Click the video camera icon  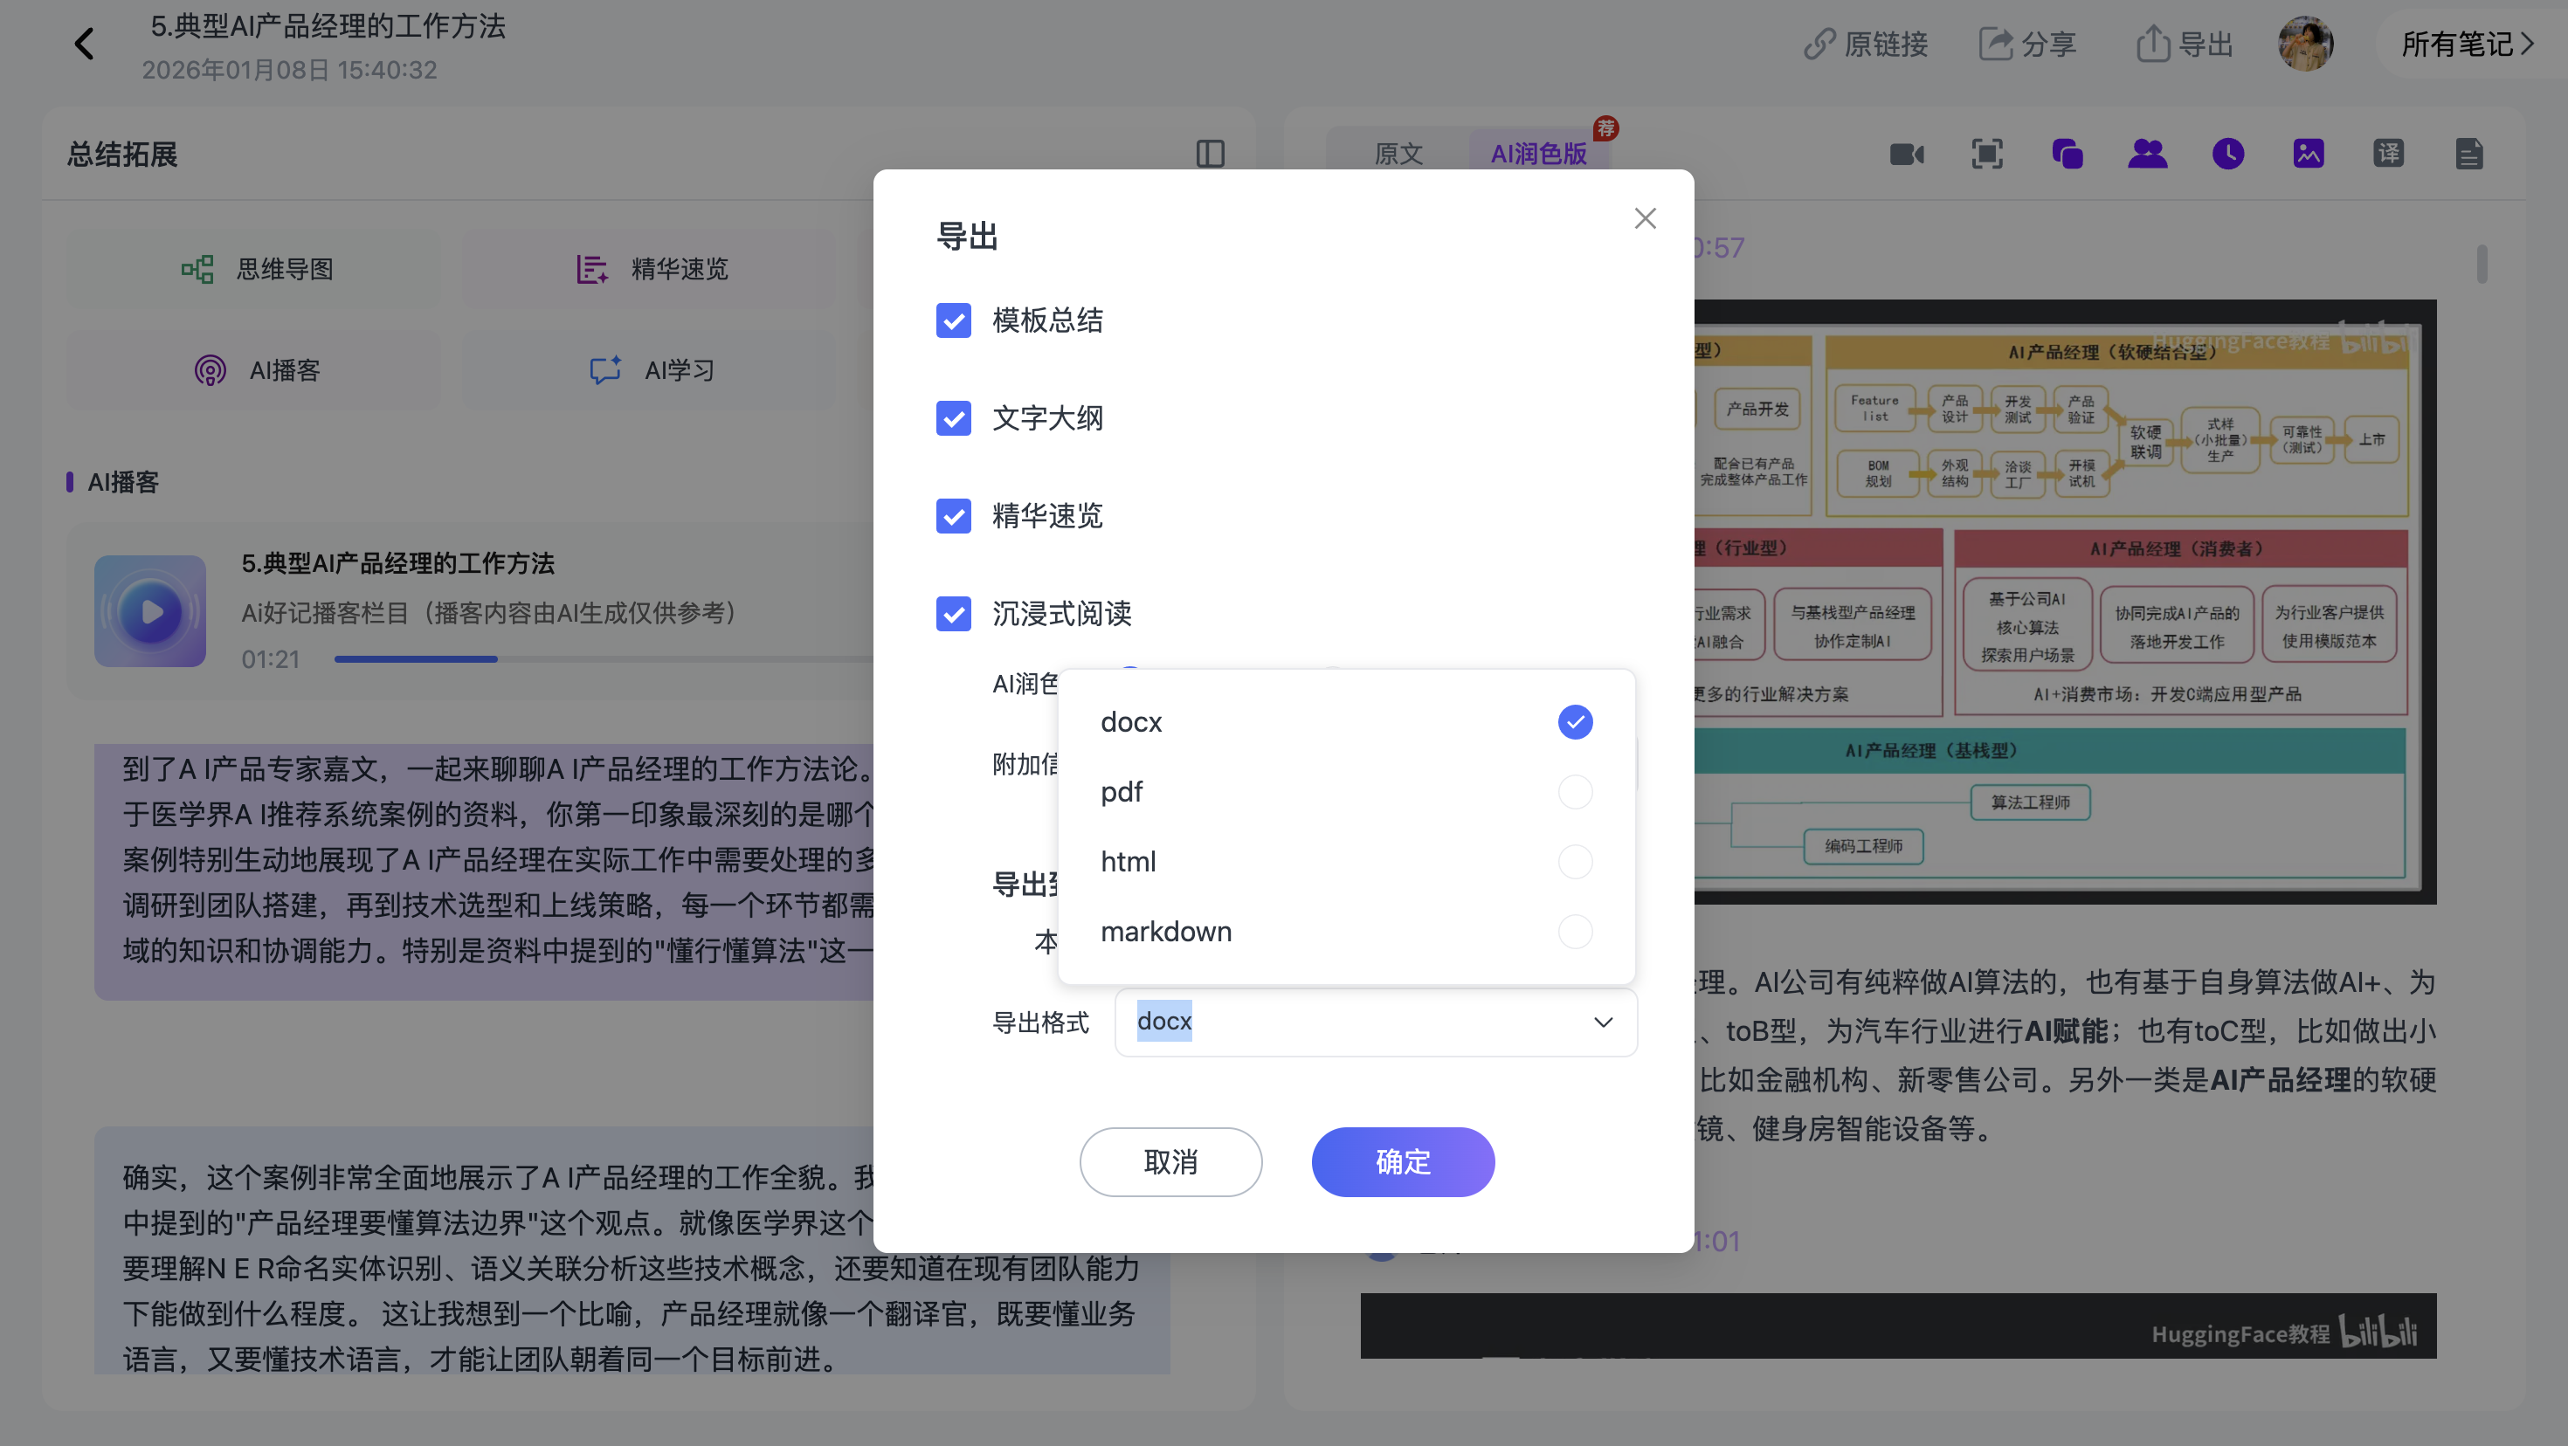[x=1906, y=154]
